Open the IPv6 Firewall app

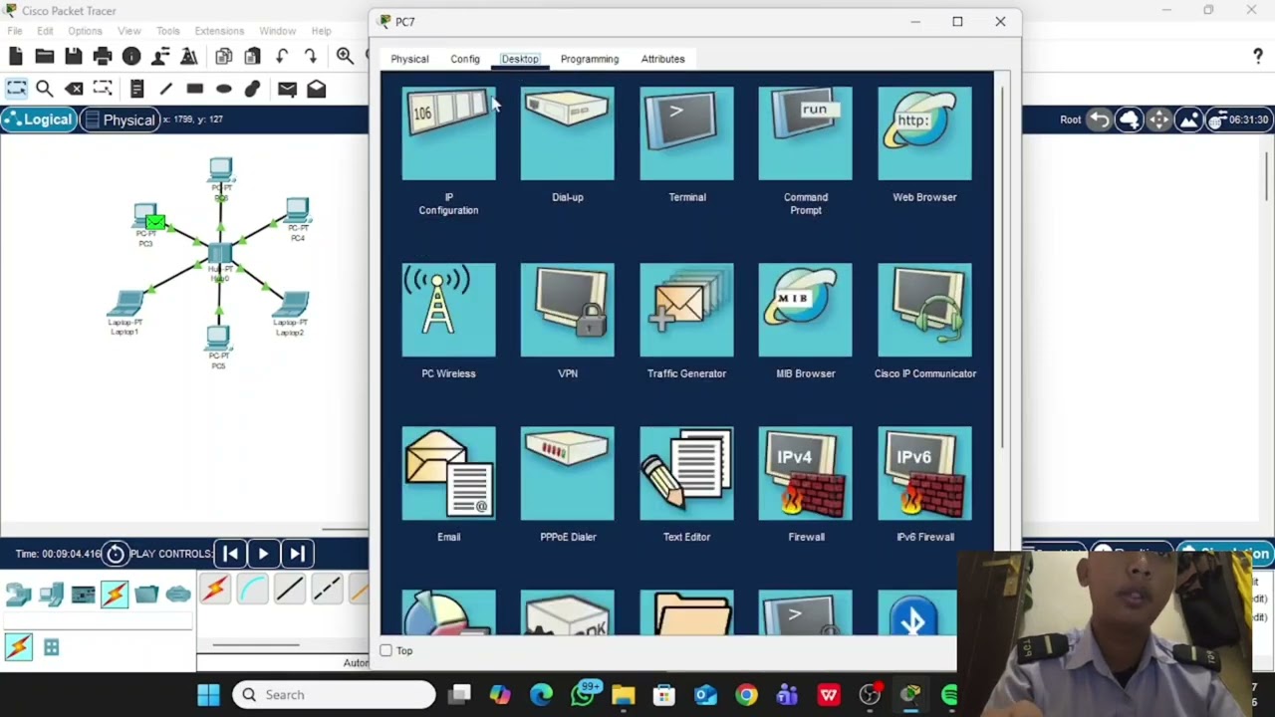pos(924,473)
